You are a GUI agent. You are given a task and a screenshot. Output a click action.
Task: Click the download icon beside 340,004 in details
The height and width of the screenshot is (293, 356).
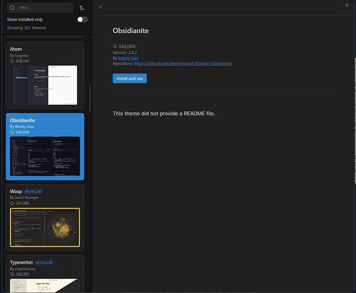pyautogui.click(x=115, y=46)
